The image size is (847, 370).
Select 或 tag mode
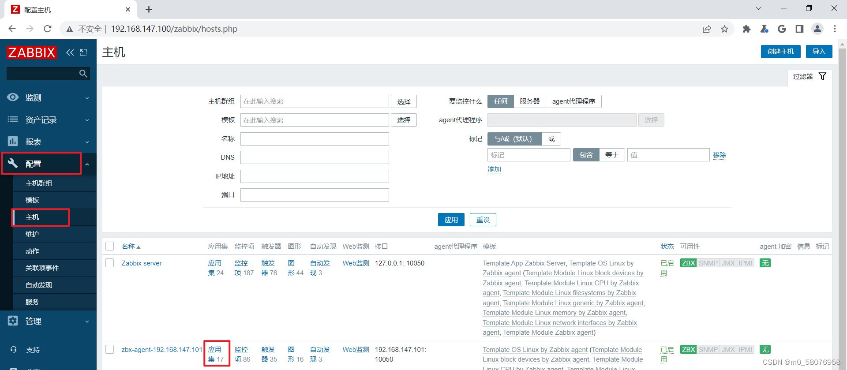(551, 139)
